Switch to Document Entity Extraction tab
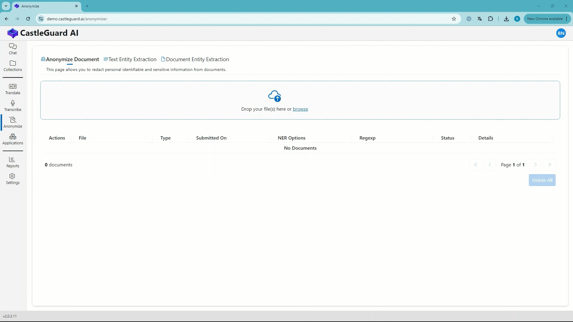Screen dimensions: 573x322 pyautogui.click(x=195, y=59)
